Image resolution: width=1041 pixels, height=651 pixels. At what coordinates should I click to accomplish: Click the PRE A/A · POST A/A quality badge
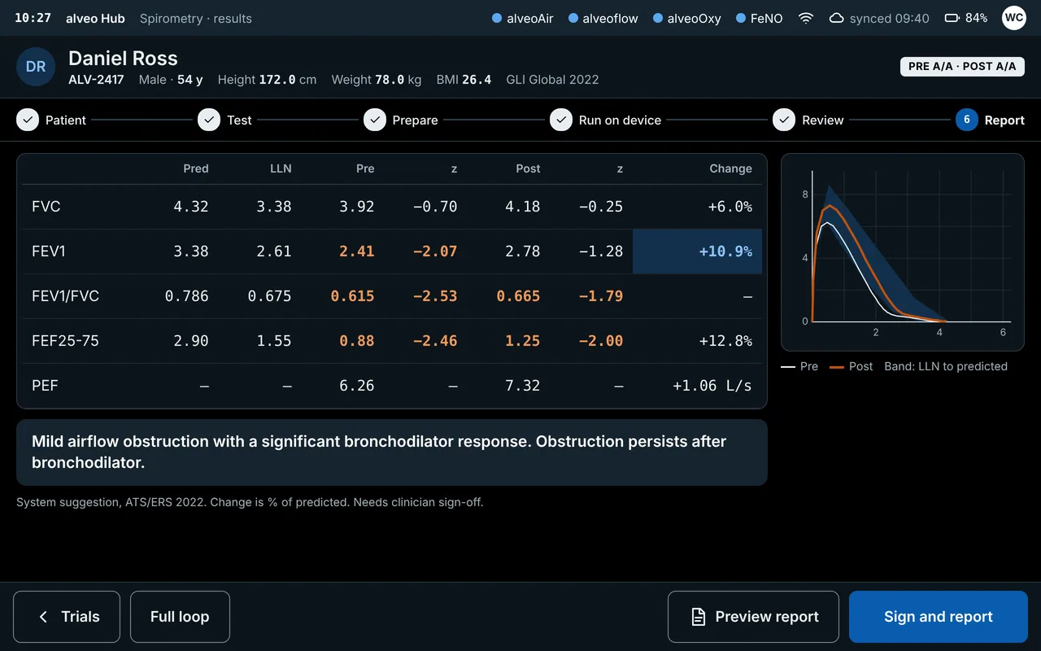tap(962, 67)
